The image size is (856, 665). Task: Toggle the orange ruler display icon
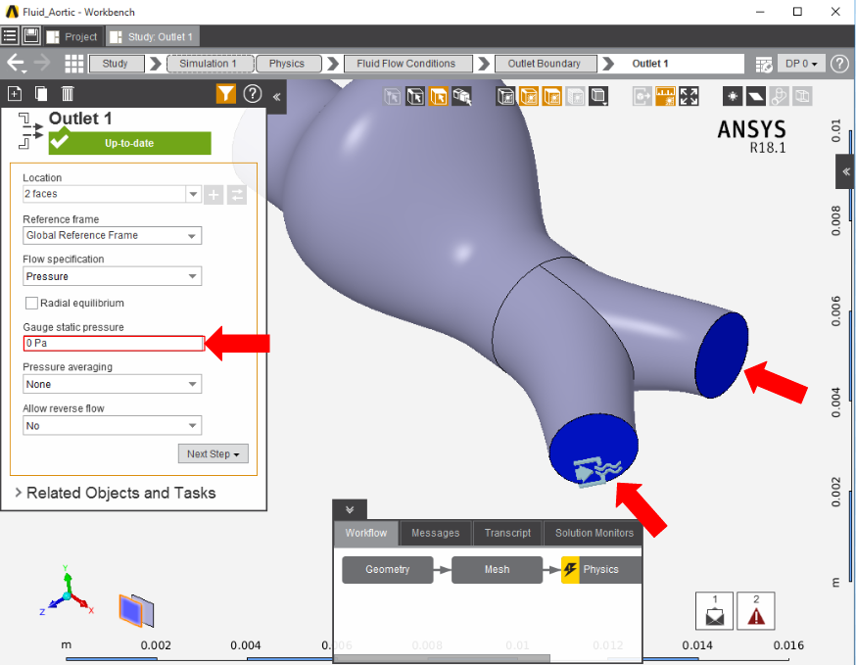coord(665,97)
